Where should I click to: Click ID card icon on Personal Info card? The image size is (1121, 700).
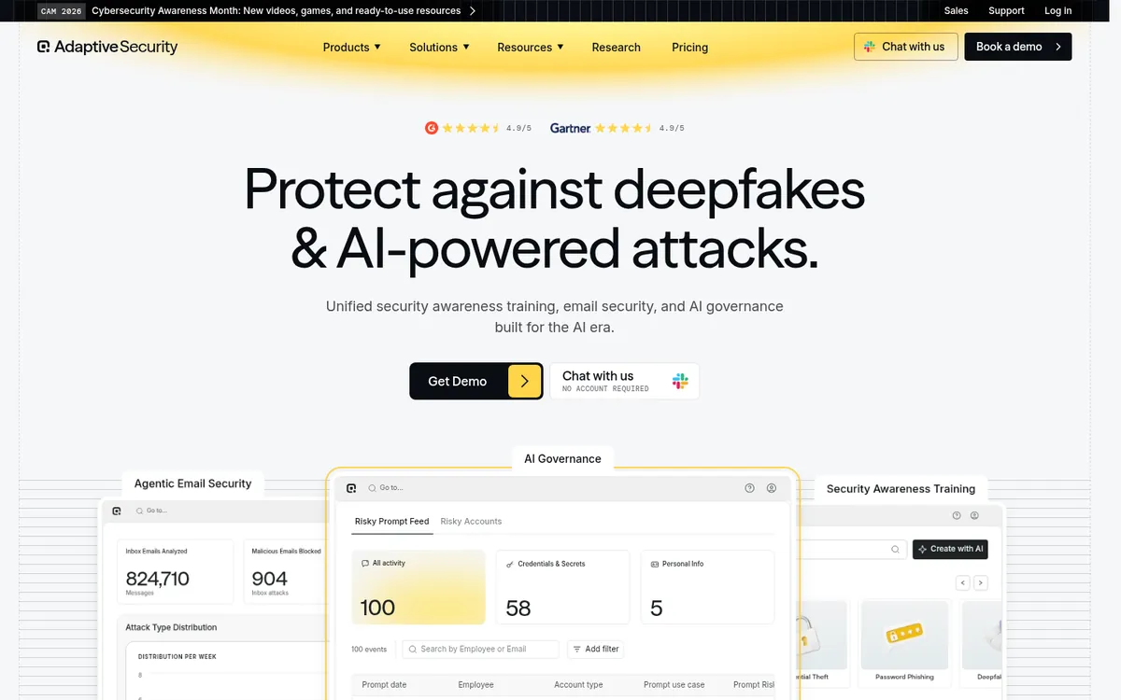pyautogui.click(x=655, y=564)
